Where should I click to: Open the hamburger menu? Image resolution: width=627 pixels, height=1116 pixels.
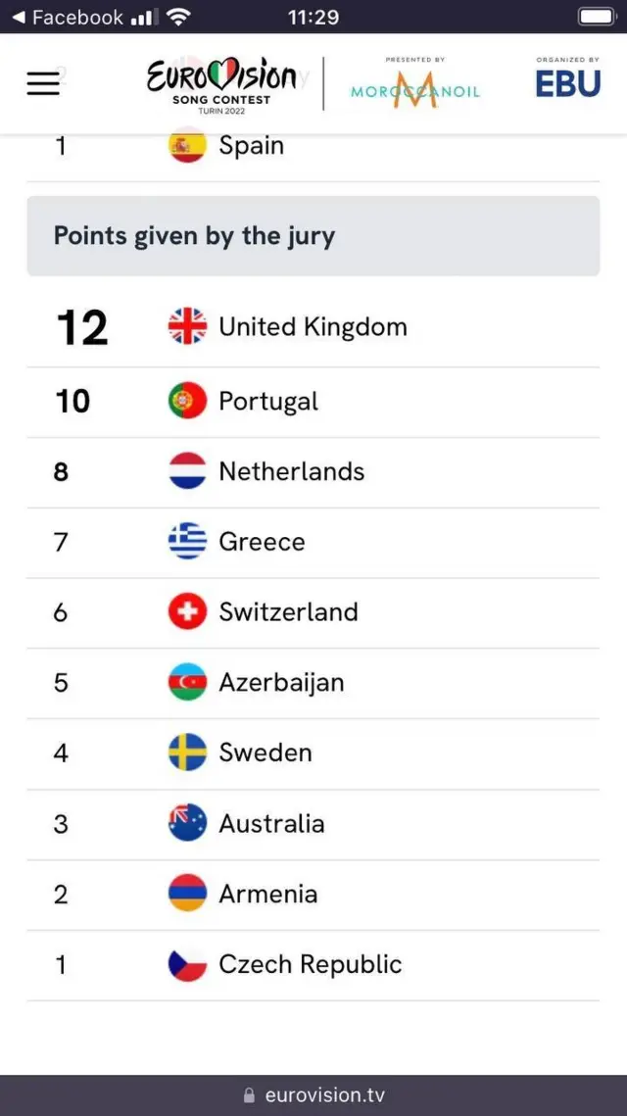coord(43,83)
